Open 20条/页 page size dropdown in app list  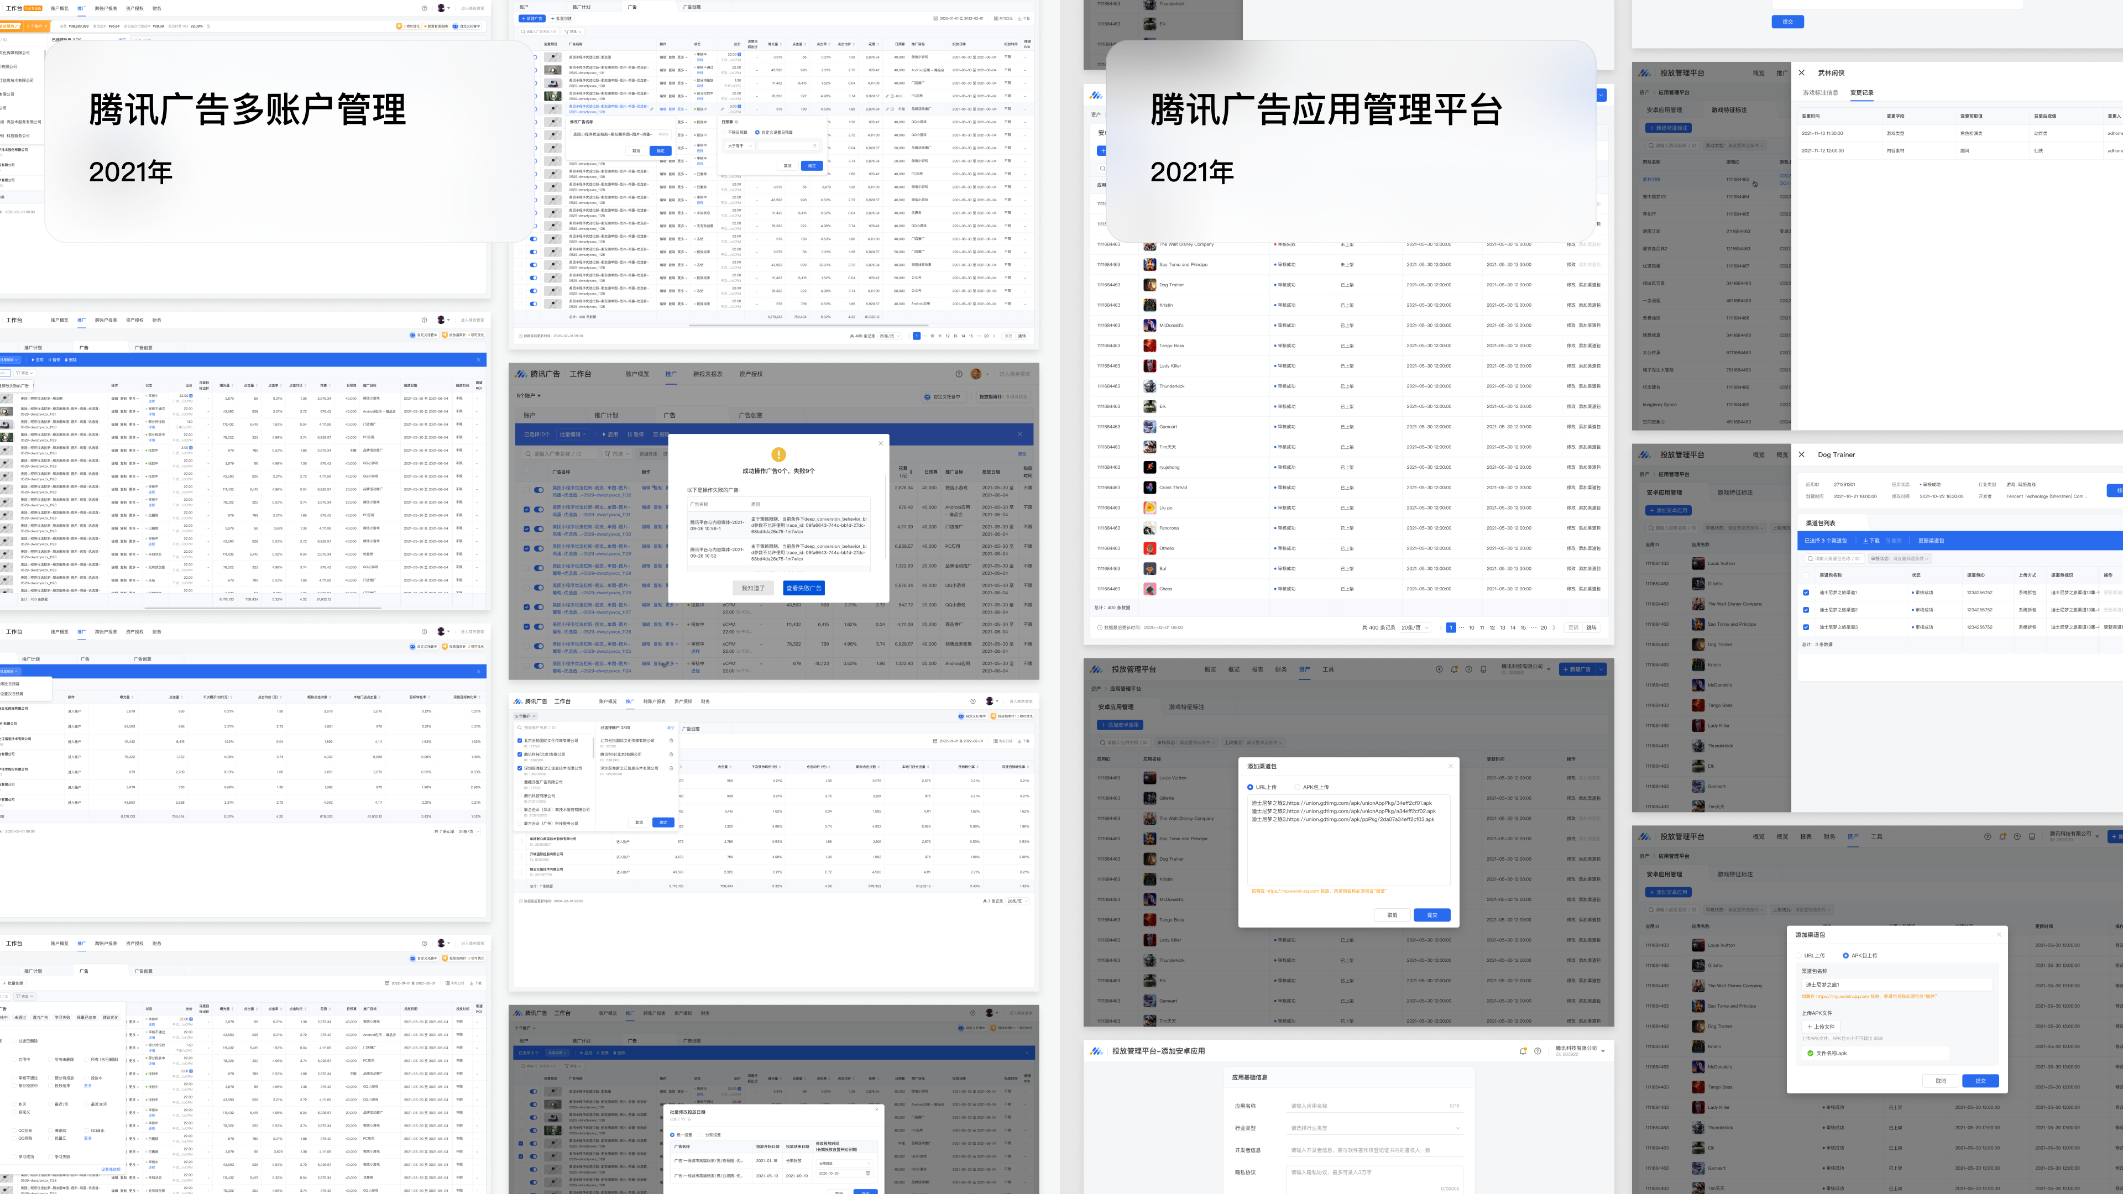1414,627
